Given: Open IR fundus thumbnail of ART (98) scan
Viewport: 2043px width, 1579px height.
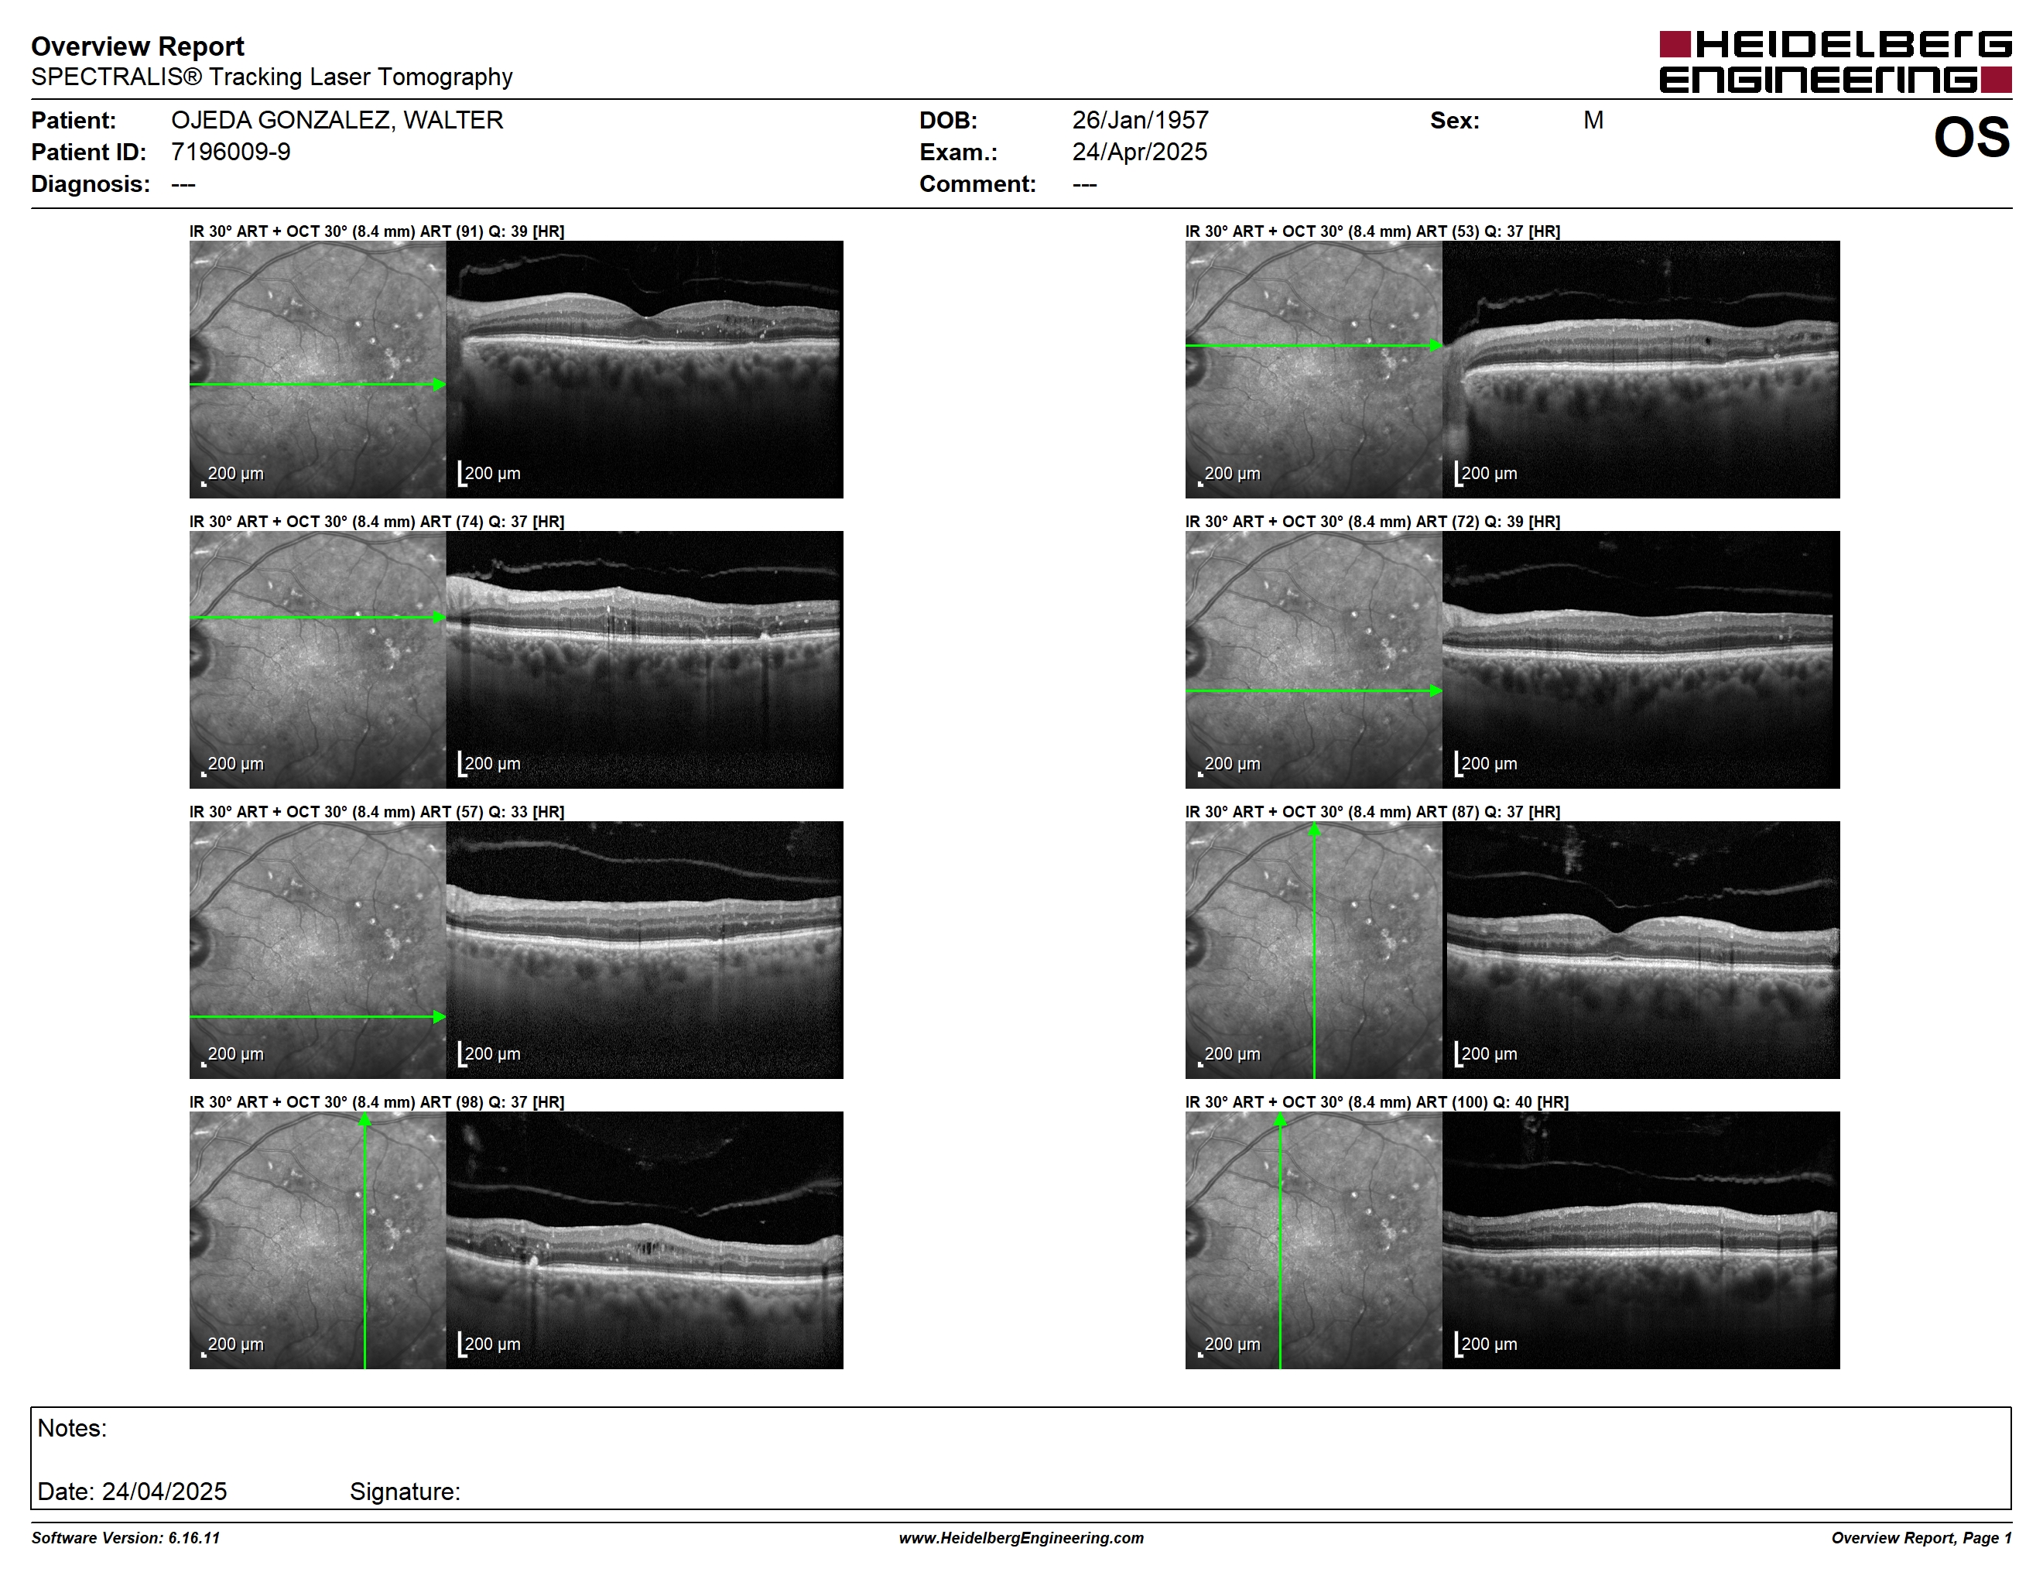Looking at the screenshot, I should coord(318,1241).
